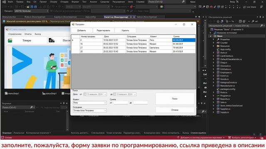
Task: Click the Сумма 'от' input field
Action: pos(121,103)
